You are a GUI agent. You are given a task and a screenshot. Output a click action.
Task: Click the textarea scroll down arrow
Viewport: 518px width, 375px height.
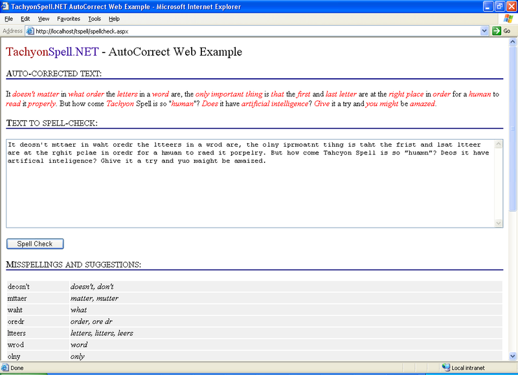(499, 223)
